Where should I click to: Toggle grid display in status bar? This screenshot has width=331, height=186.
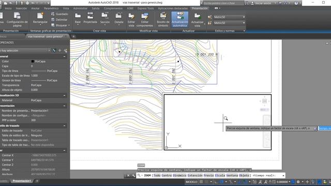pos(201,182)
